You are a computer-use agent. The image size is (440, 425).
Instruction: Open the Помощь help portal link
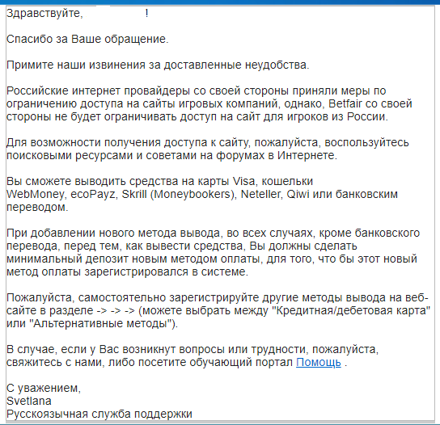tap(319, 362)
